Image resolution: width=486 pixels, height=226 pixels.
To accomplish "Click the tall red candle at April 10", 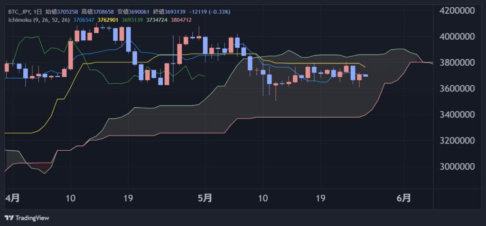I will (71, 55).
